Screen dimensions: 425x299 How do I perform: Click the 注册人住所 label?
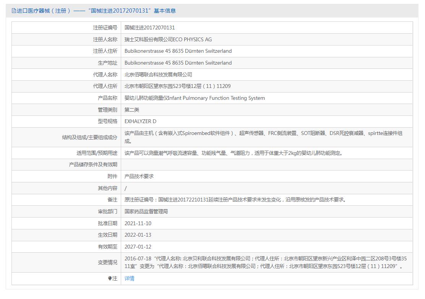click(105, 51)
